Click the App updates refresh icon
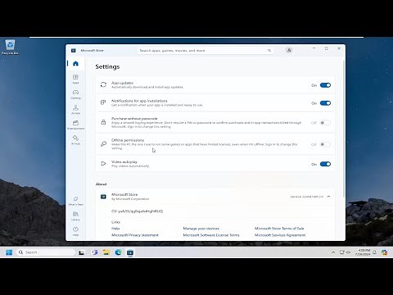Viewport: 393px width, 295px height. [103, 84]
